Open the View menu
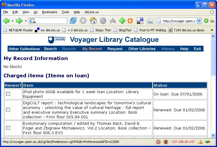Image resolution: width=217 pixels, height=147 pixels. (26, 12)
